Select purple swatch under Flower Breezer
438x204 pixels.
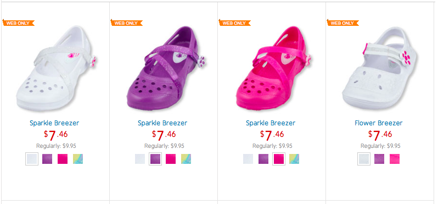tap(379, 159)
